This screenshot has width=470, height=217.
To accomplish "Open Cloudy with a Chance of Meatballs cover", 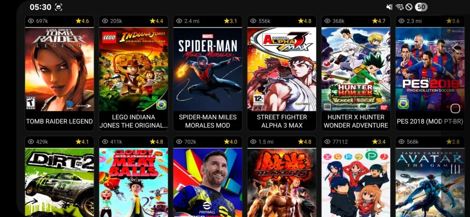I will click(134, 183).
